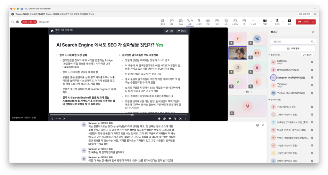Viewport: 328px width, 175px height.
Task: Click the red recording indicator icon
Action: pos(18,22)
